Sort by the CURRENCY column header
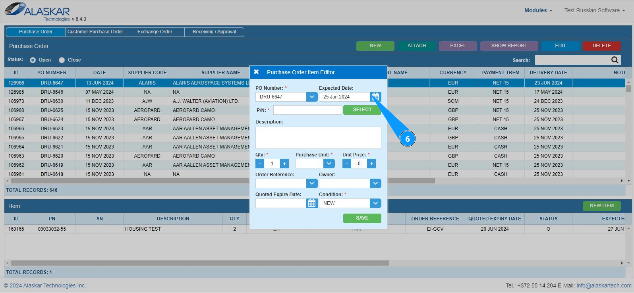This screenshot has height=293, width=634. [453, 73]
